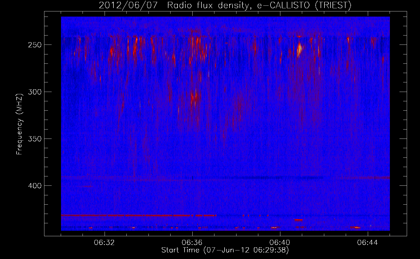Click the 06:32 time tick label
Screen dimensions: 420x259
105,243
